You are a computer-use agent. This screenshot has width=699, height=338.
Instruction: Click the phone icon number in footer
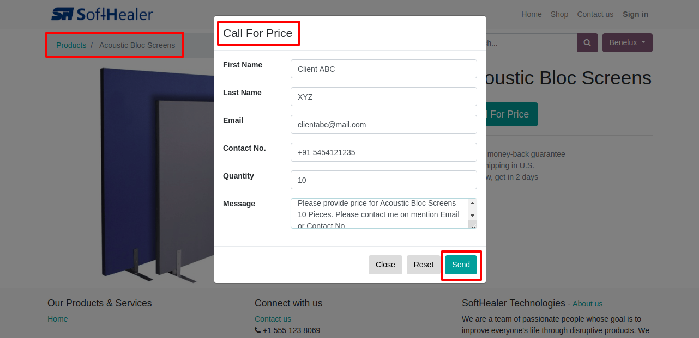[287, 330]
